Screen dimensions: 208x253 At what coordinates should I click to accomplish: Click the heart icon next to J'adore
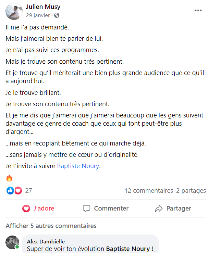(26, 208)
